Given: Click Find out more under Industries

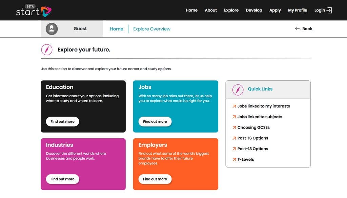Looking at the screenshot, I should [x=62, y=179].
